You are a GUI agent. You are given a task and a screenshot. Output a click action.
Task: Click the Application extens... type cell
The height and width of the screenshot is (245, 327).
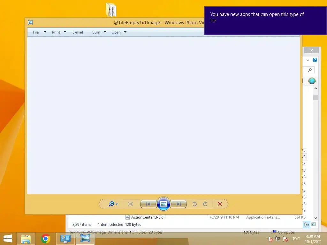pyautogui.click(x=263, y=217)
